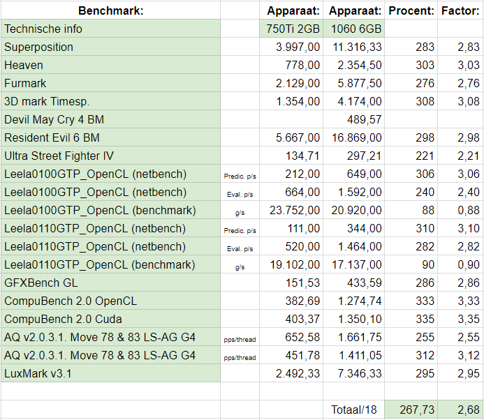The image size is (484, 420).
Task: Click the 'Factor:' column header
Action: pyautogui.click(x=460, y=10)
